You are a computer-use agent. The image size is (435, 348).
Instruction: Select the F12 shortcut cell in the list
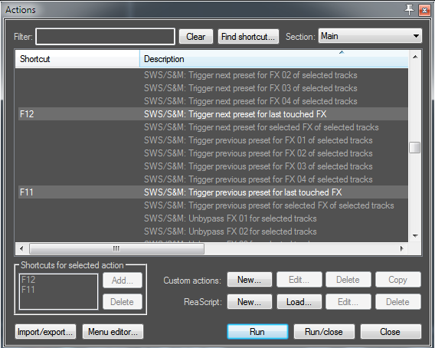(x=27, y=114)
